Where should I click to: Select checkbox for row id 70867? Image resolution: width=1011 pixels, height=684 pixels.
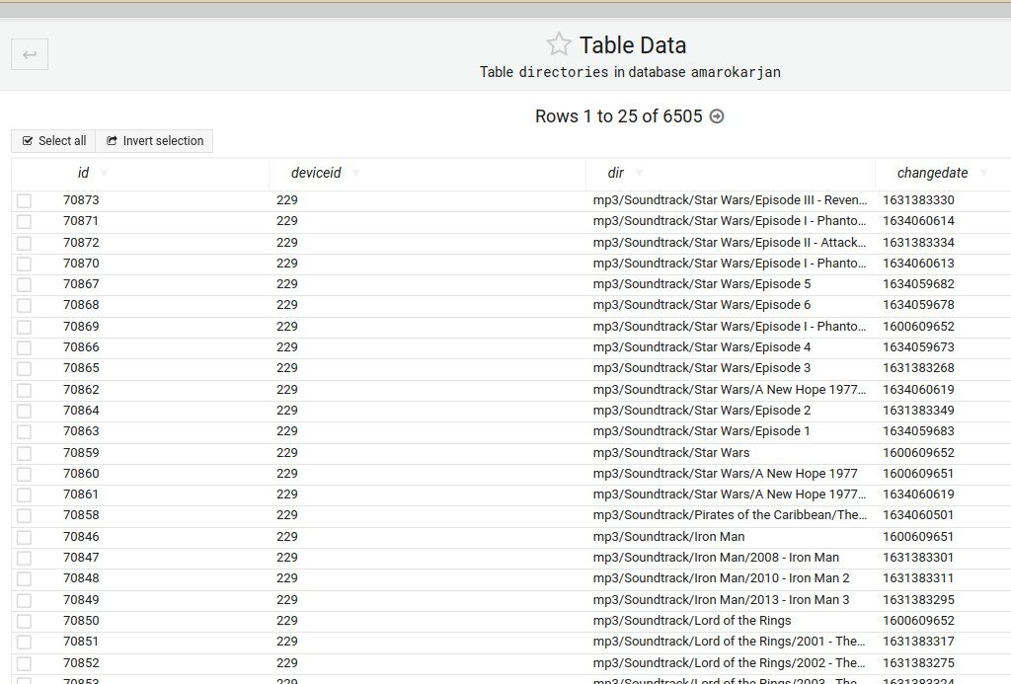(24, 284)
